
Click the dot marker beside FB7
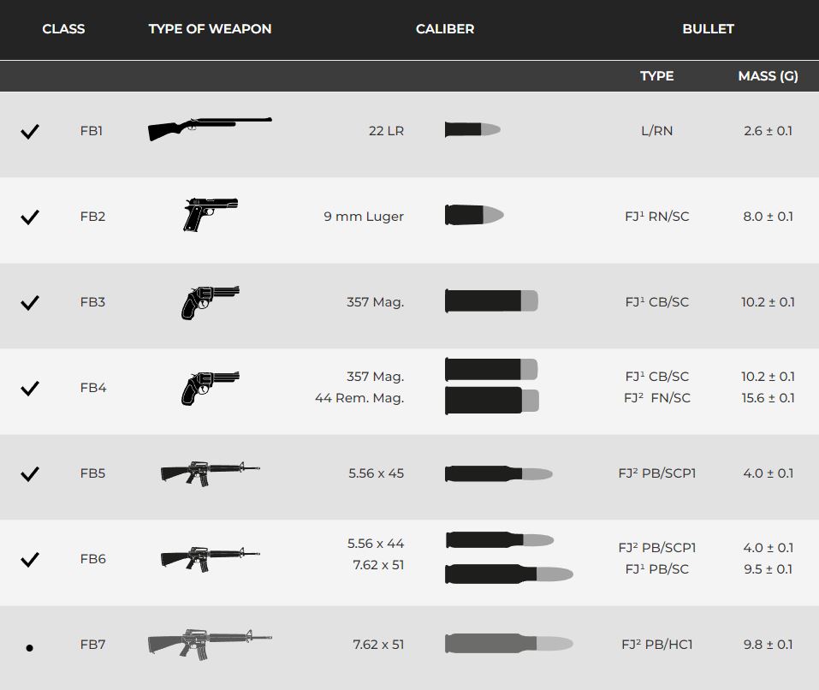click(x=30, y=648)
